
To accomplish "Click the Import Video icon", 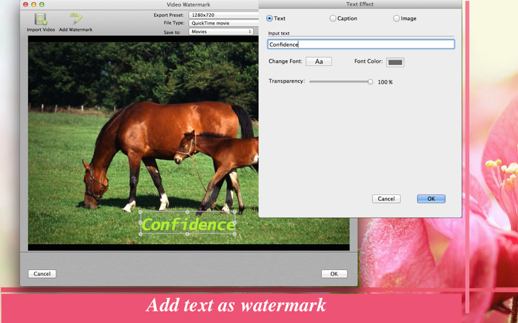I will click(x=41, y=19).
